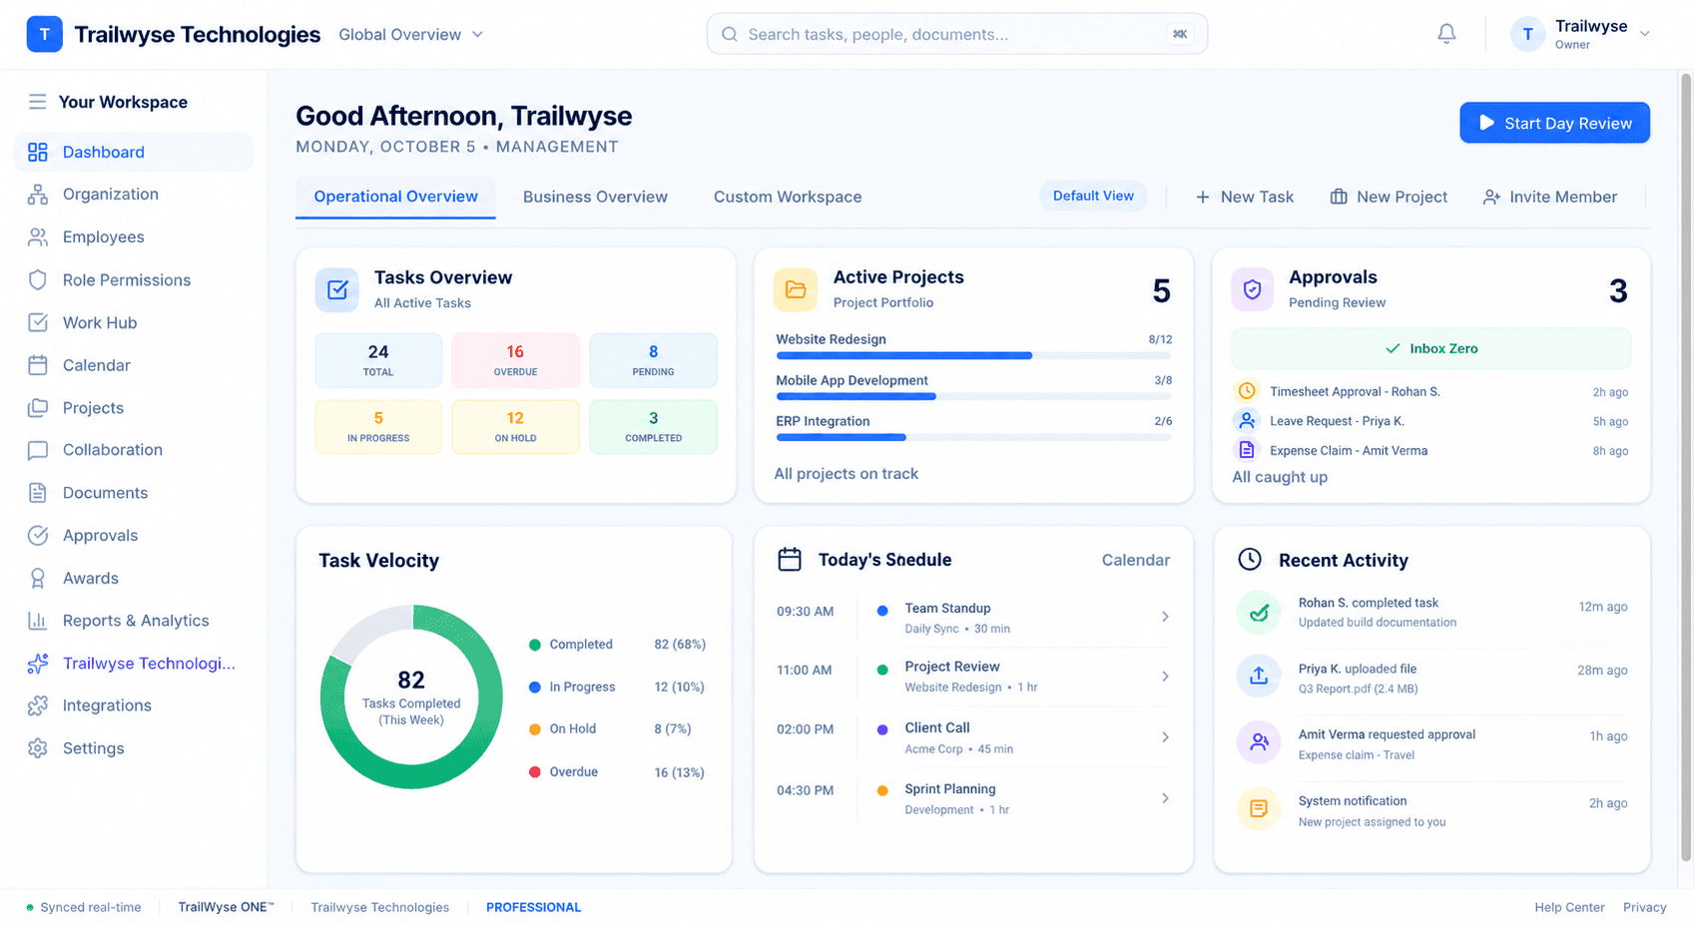Click the New Project button
This screenshot has height=925, width=1694.
[x=1389, y=197]
